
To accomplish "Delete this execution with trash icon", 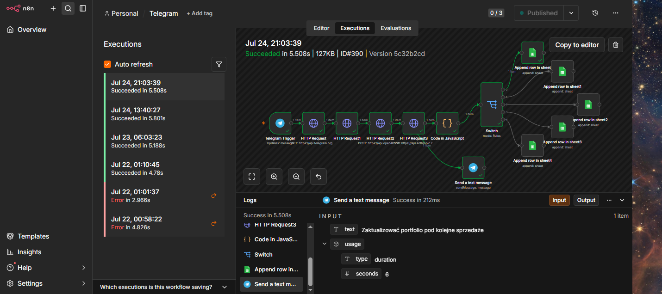I will point(615,45).
